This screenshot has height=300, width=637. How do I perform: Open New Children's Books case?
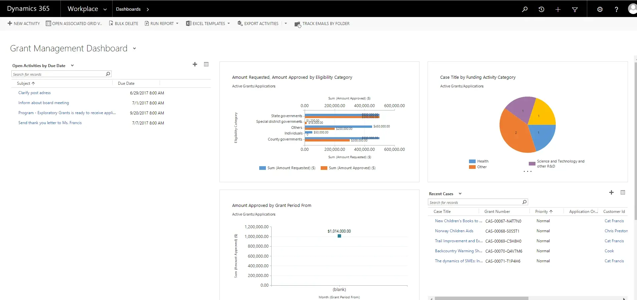[x=459, y=221]
